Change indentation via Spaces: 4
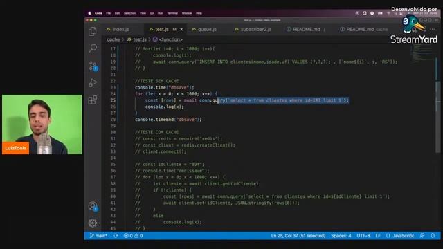Image resolution: width=443 pixels, height=249 pixels. [341, 235]
